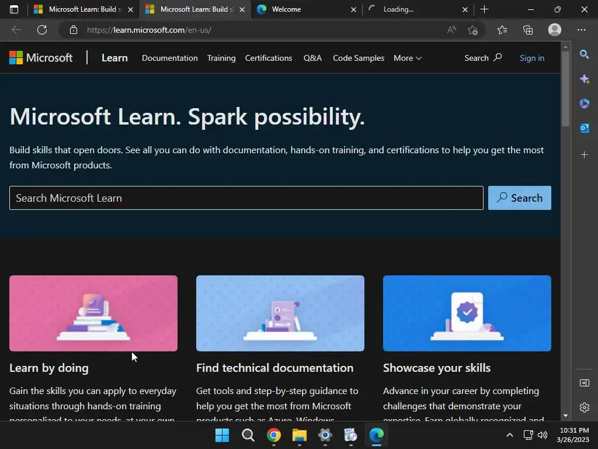Click the page vertical scrollbar thumb

565,89
